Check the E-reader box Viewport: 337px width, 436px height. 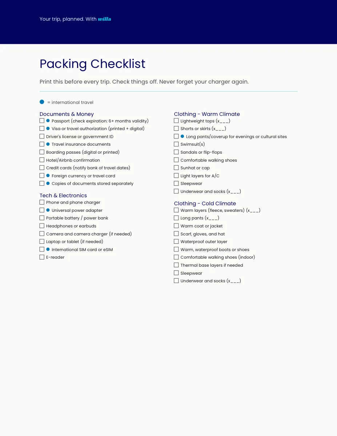click(x=42, y=257)
